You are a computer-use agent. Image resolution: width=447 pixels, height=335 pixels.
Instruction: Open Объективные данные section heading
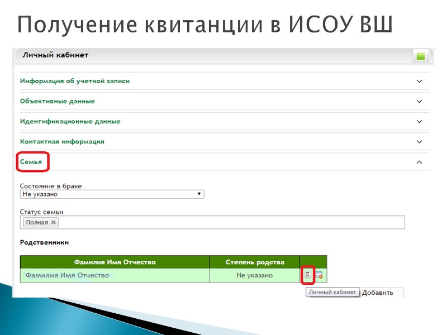point(58,102)
